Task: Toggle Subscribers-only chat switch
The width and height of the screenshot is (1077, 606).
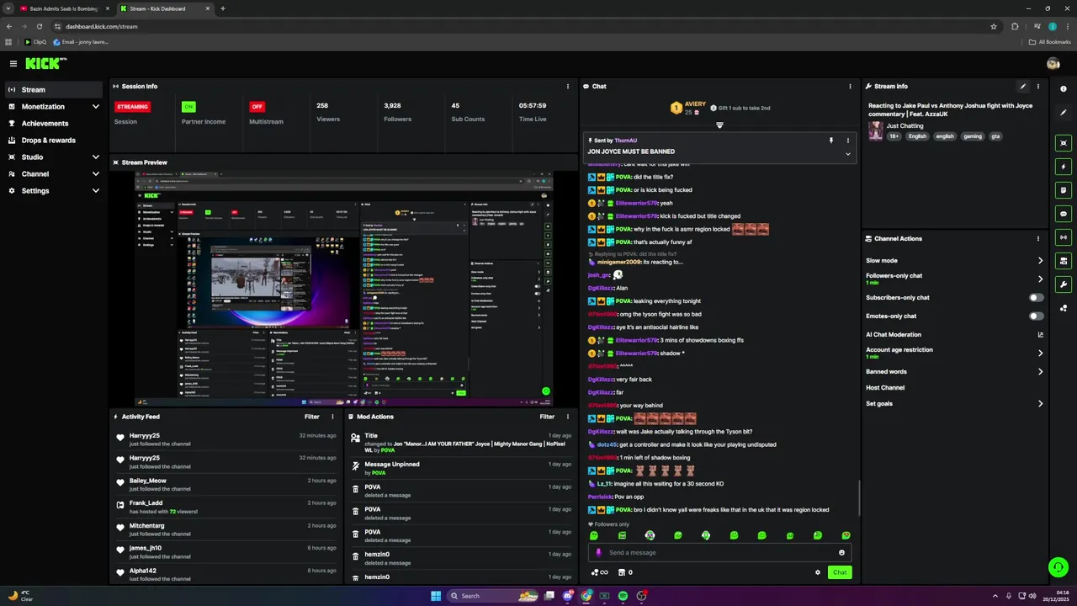Action: point(1037,298)
